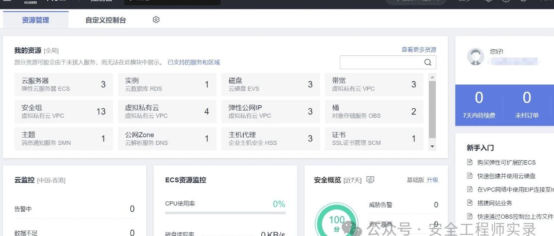
Task: Click the scroll-down arrow of resource list
Action: point(432,147)
